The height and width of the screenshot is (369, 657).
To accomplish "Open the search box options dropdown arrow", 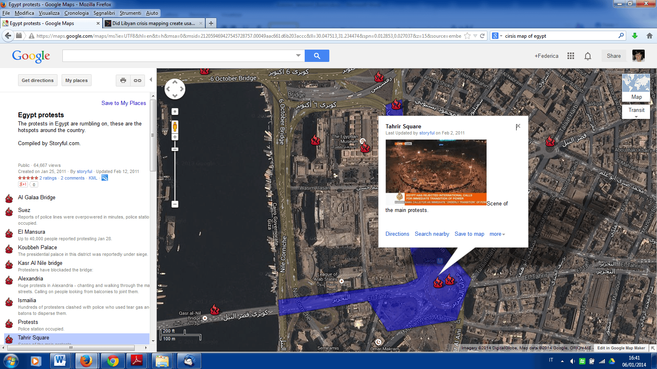I will 298,55.
